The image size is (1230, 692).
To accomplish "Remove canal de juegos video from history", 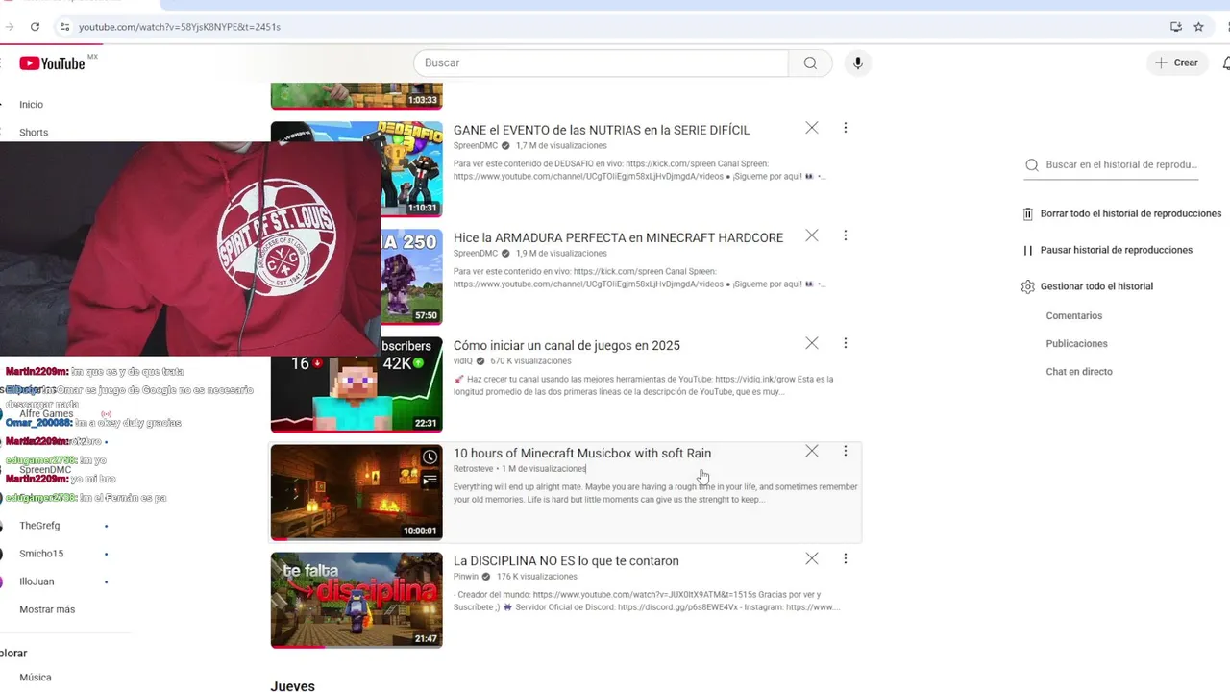I will pos(812,343).
